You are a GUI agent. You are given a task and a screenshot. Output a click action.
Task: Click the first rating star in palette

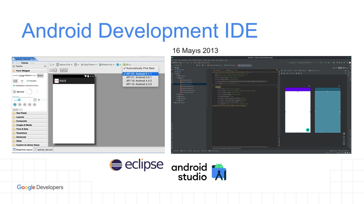(15, 104)
